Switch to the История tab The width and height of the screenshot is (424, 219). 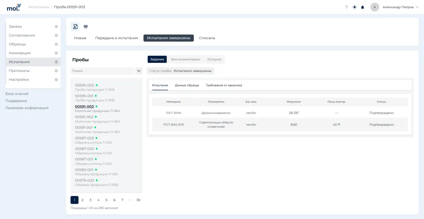point(214,60)
